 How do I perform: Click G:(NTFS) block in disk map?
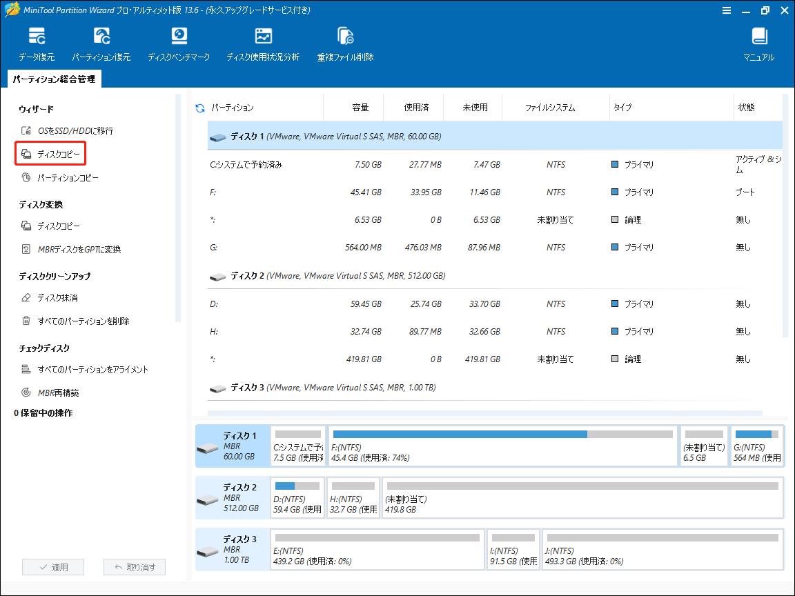click(x=757, y=446)
